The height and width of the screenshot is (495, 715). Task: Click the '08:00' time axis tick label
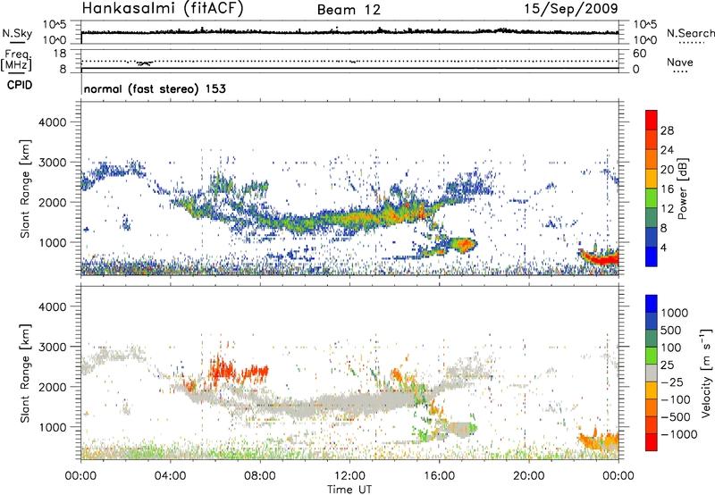260,476
